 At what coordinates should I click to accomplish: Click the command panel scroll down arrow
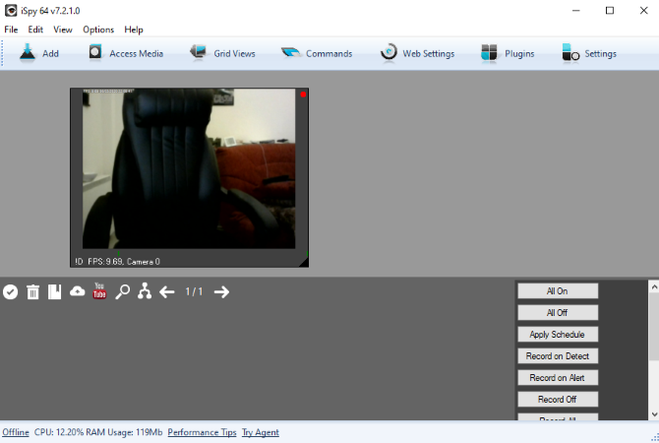[x=654, y=414]
